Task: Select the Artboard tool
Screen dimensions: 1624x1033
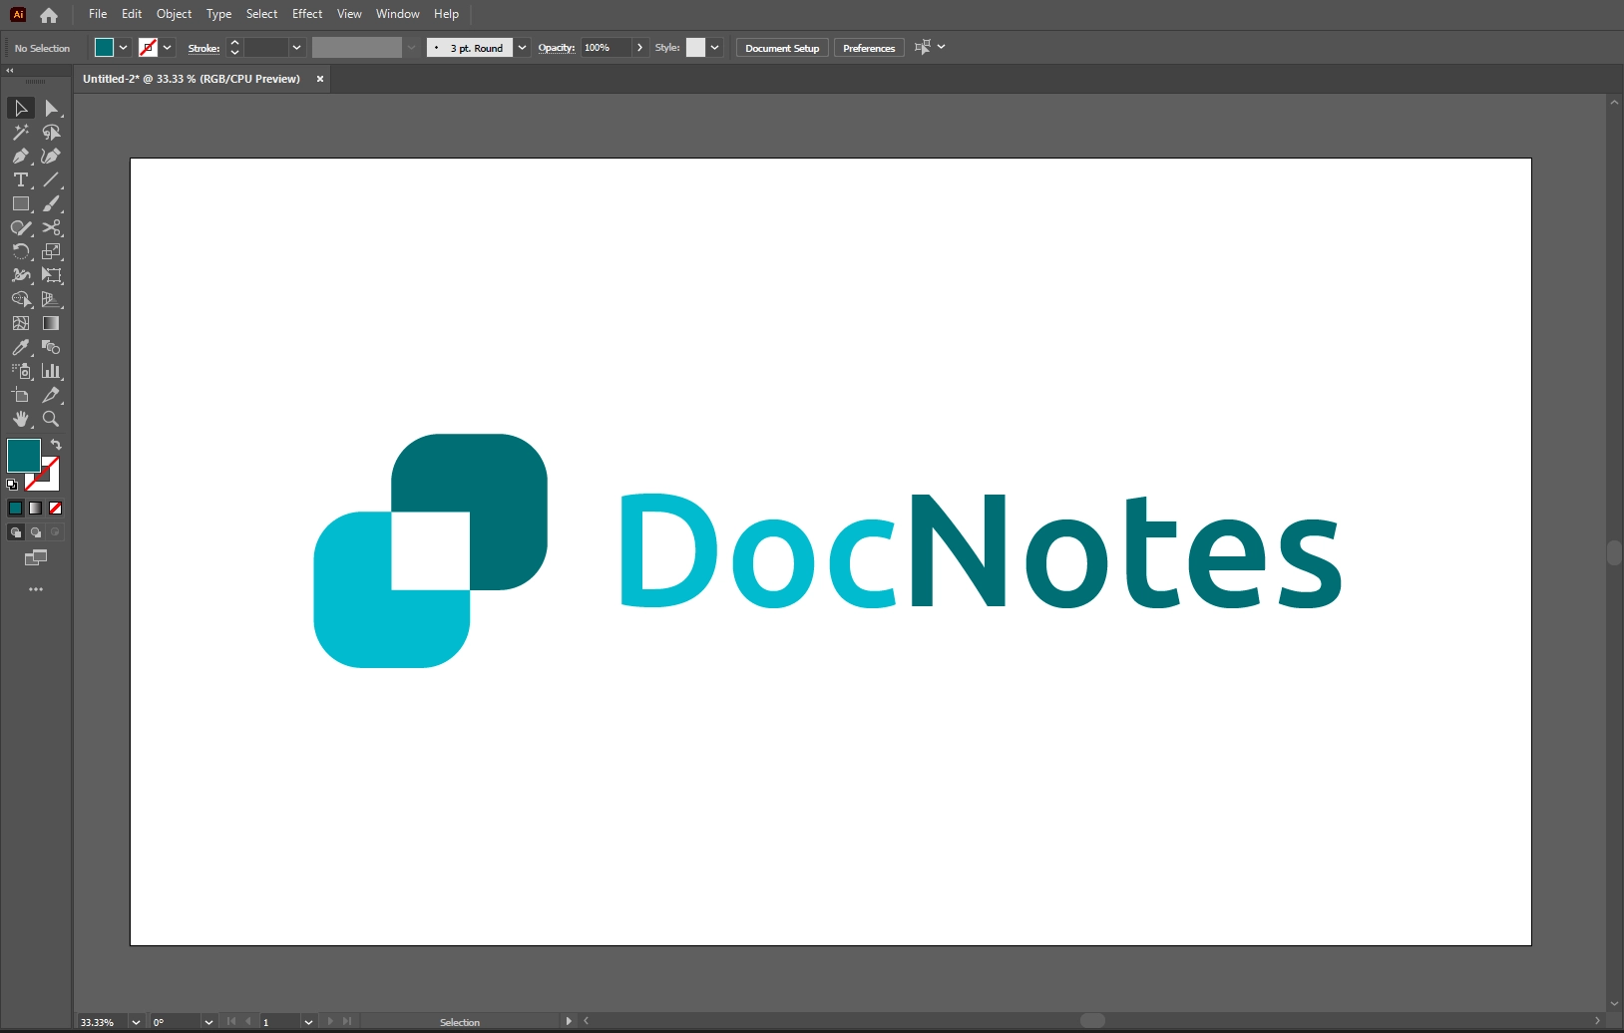Action: point(21,395)
